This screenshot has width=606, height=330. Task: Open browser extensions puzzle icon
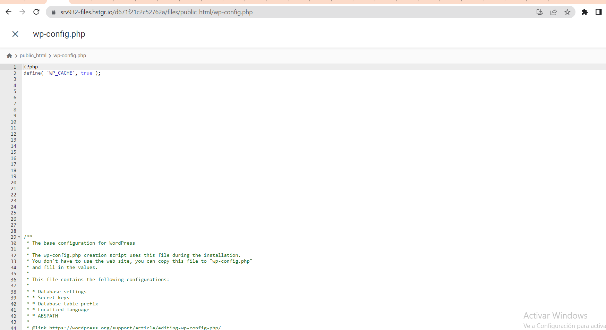[x=584, y=12]
